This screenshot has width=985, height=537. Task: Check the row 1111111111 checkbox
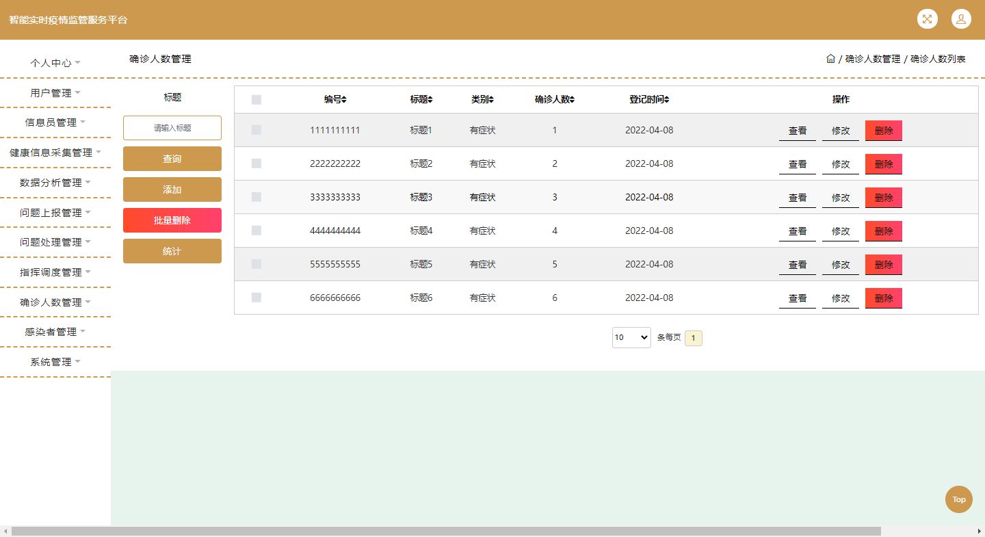point(257,130)
